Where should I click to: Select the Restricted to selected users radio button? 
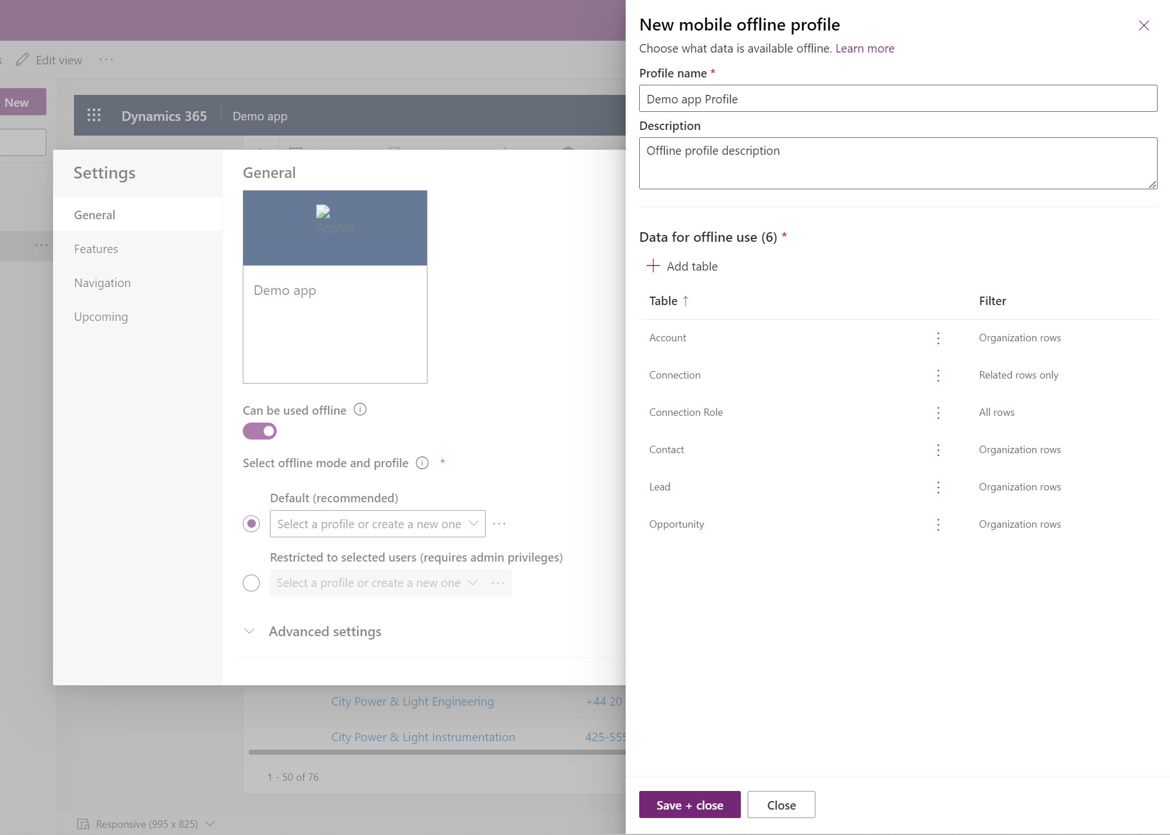click(252, 582)
